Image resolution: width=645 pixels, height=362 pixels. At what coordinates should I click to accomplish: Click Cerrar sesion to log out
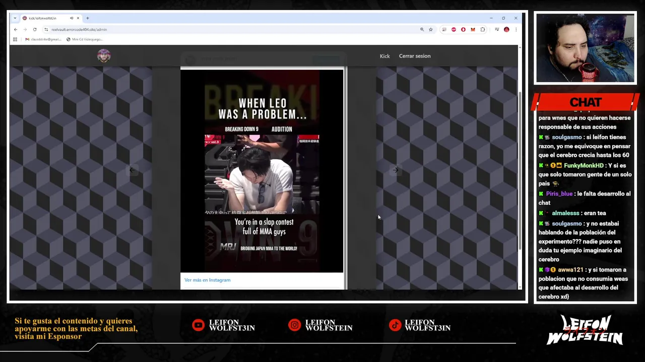(x=415, y=56)
